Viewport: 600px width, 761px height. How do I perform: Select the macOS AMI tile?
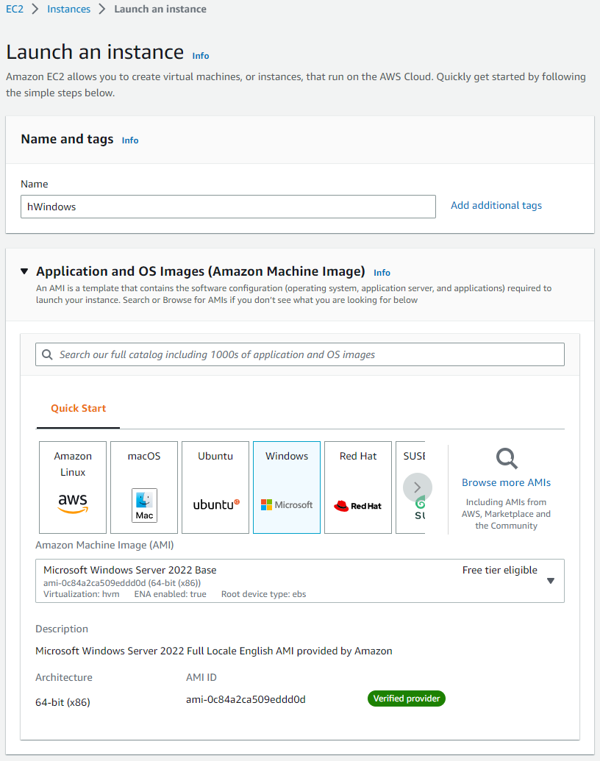pos(144,487)
